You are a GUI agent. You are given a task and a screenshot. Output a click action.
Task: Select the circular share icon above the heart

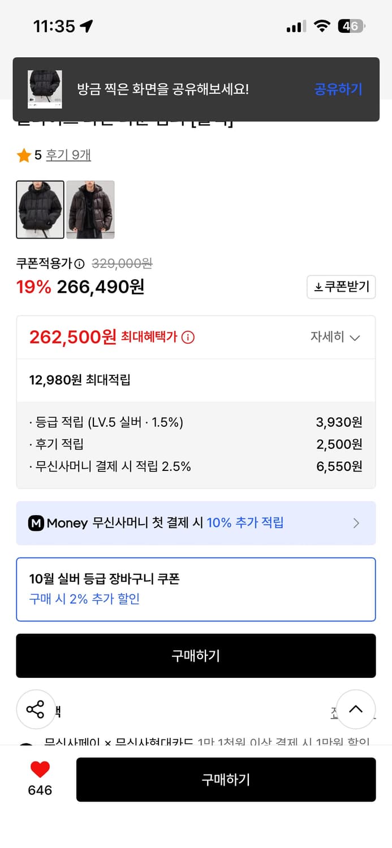point(36,709)
